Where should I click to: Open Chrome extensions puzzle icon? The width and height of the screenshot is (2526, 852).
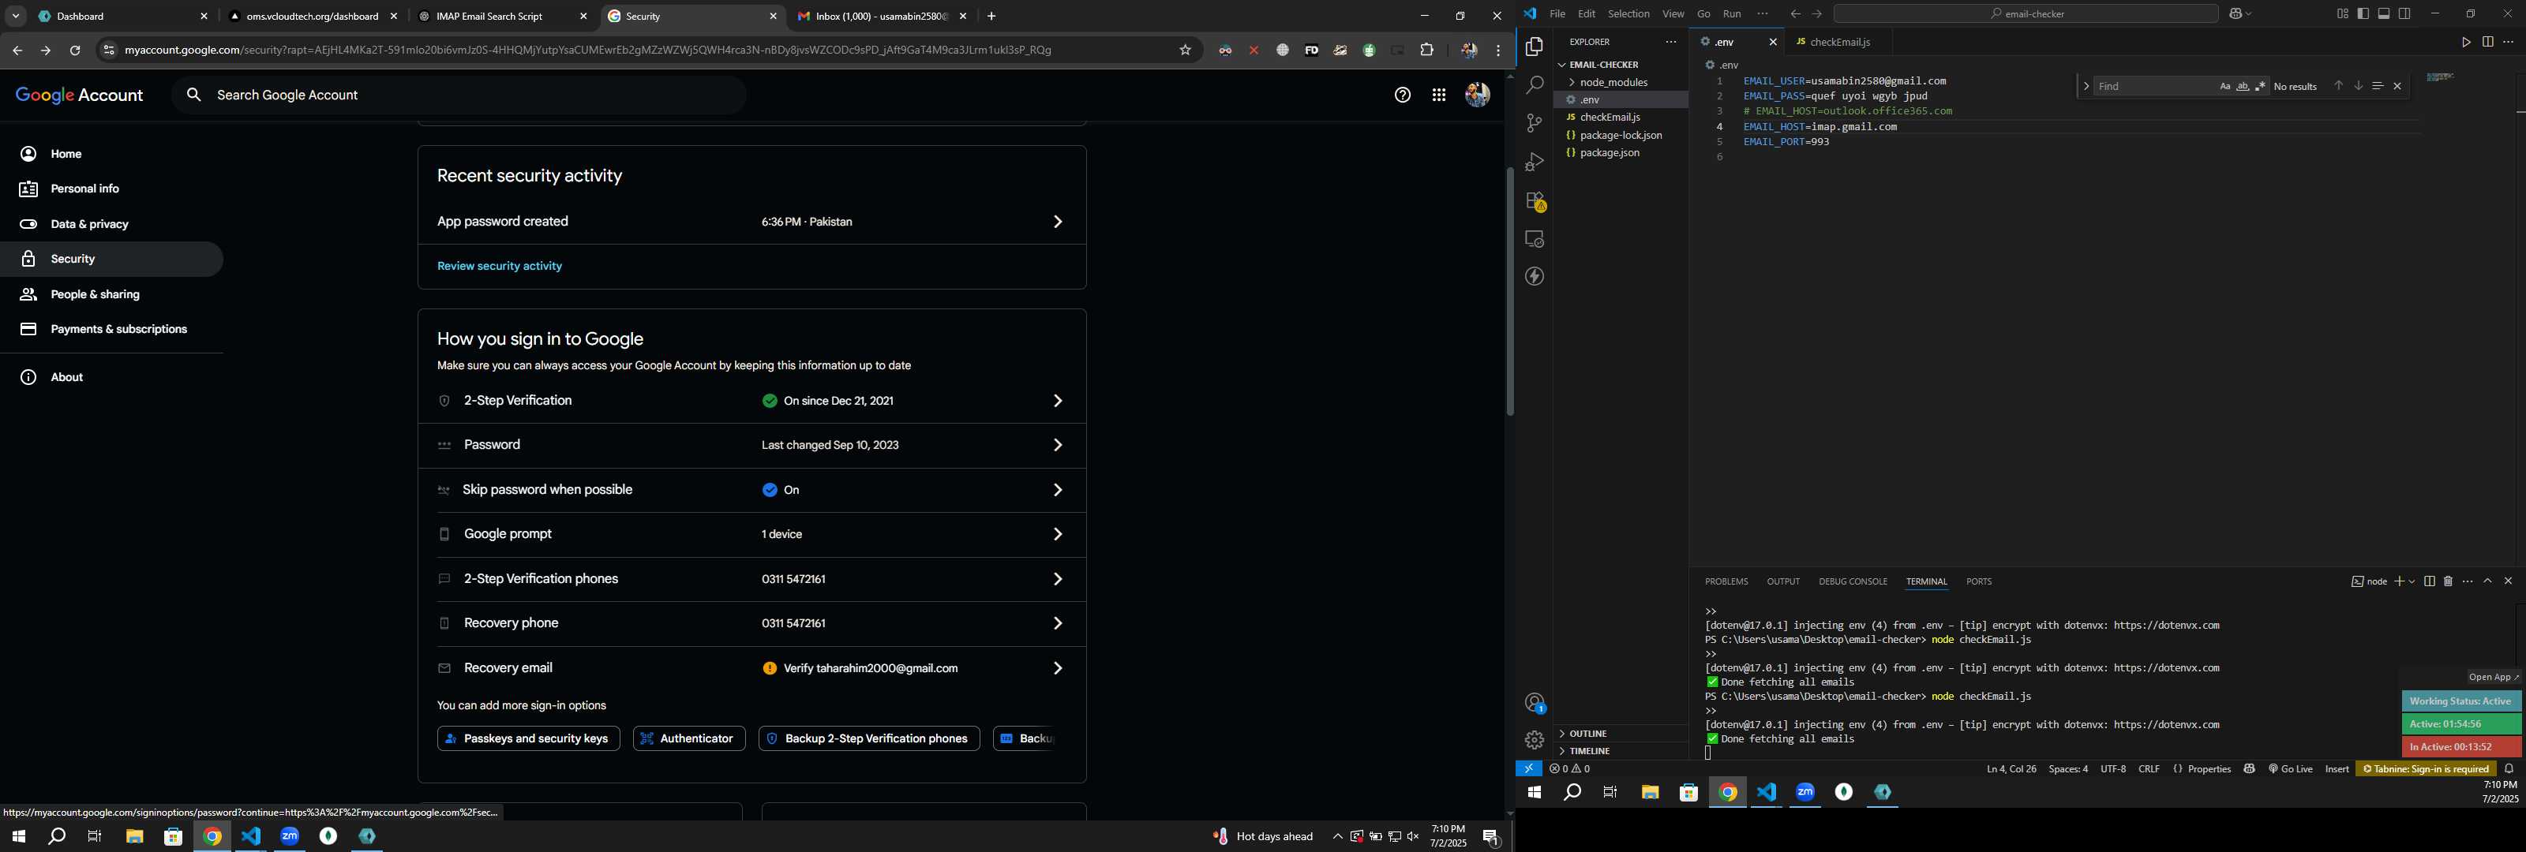click(x=1426, y=50)
